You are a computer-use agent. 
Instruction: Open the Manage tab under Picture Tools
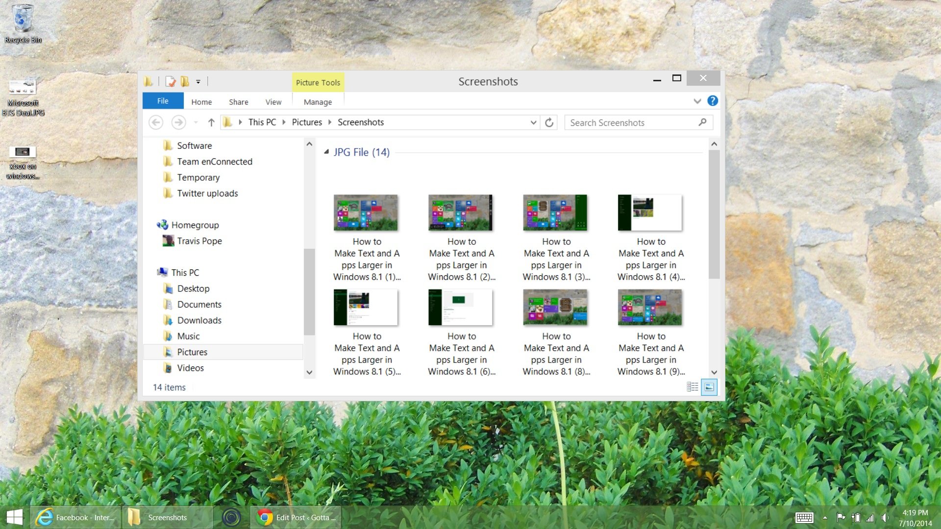[318, 102]
